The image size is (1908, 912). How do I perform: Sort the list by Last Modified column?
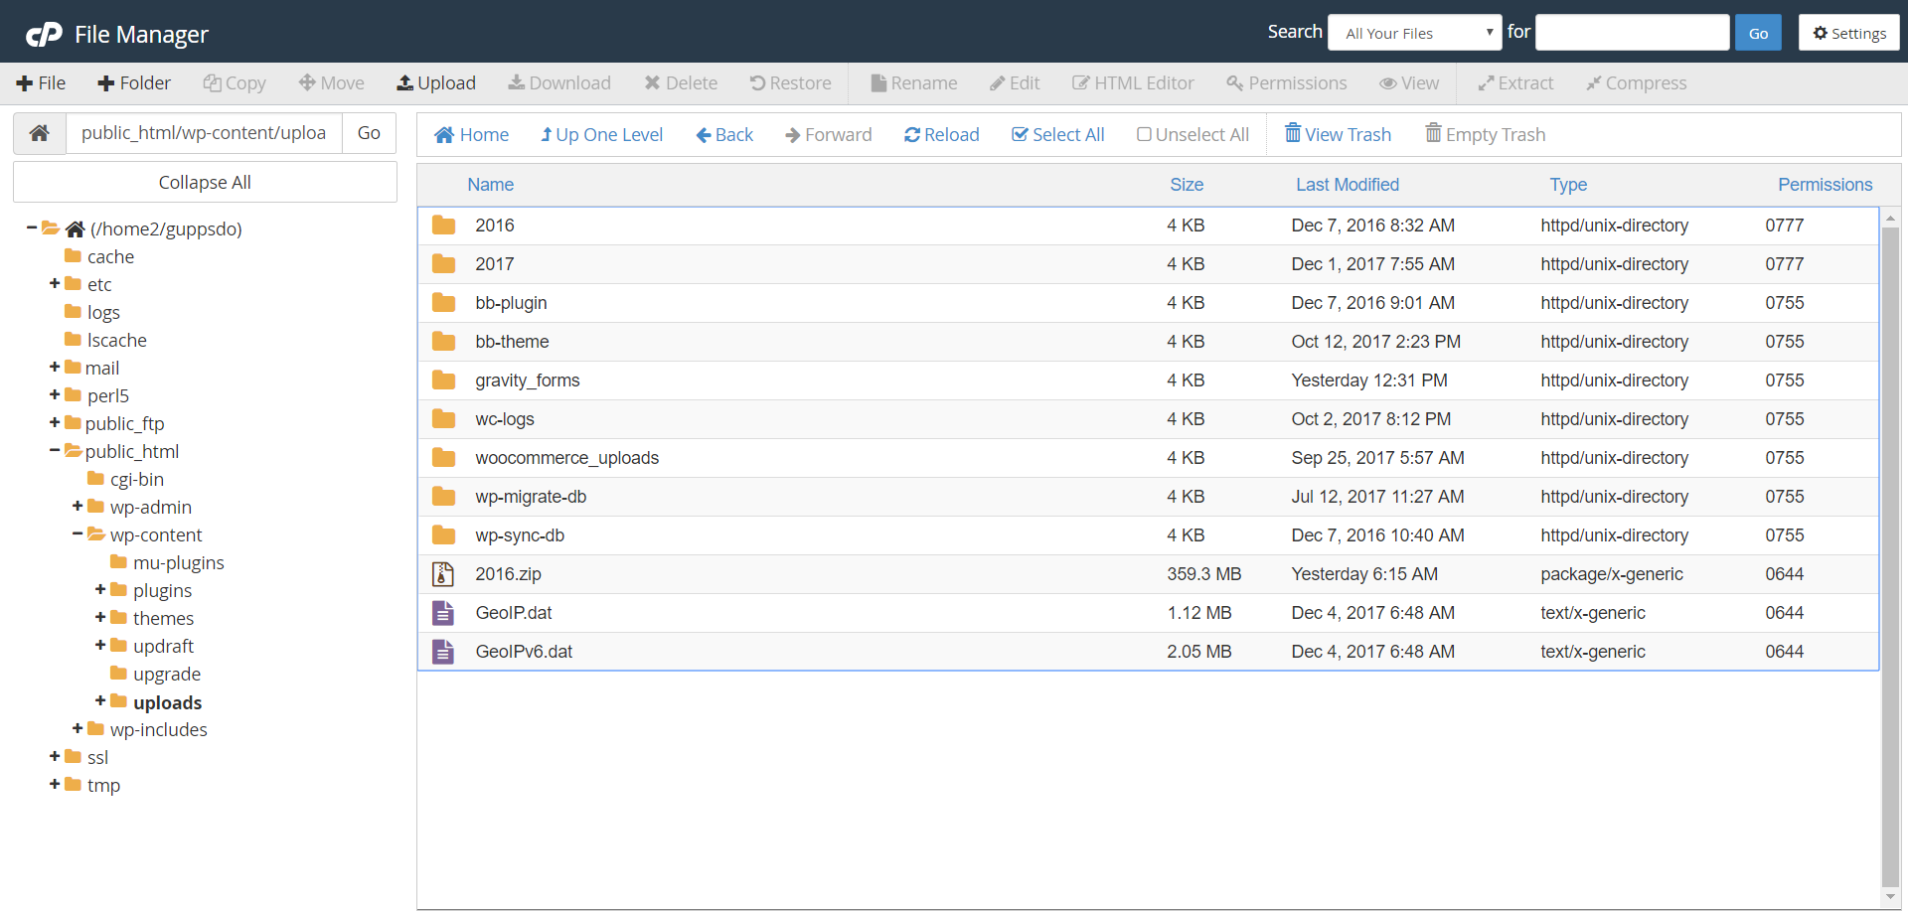(x=1347, y=185)
